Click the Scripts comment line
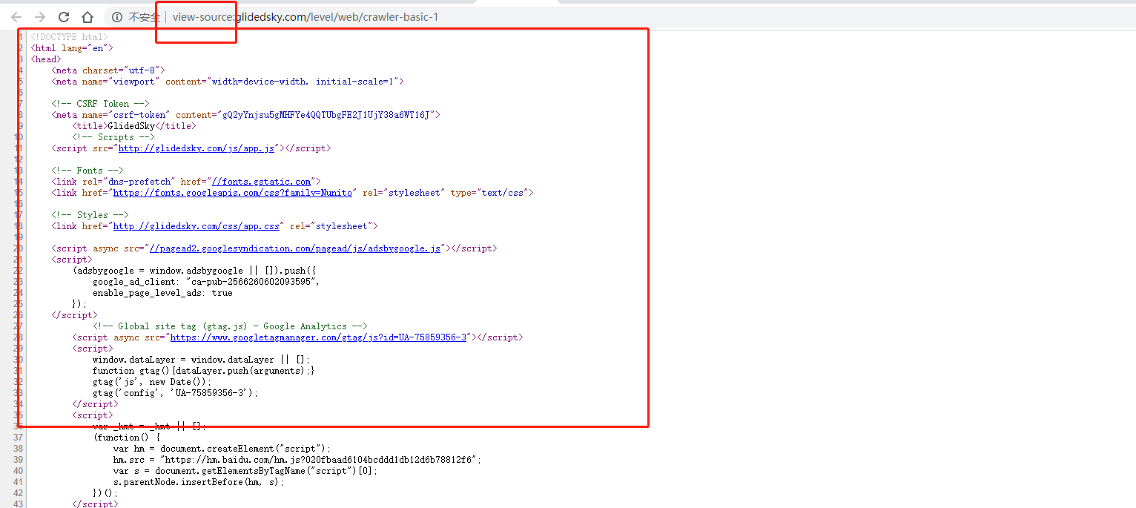Viewport: 1136px width, 508px height. (x=113, y=137)
